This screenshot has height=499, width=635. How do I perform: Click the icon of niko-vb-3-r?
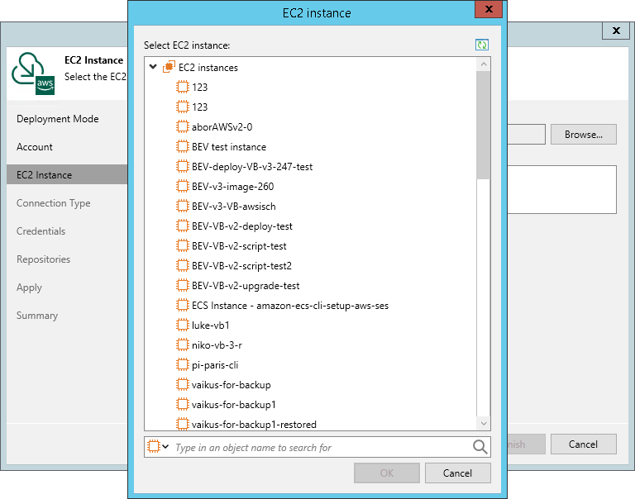[x=183, y=345]
